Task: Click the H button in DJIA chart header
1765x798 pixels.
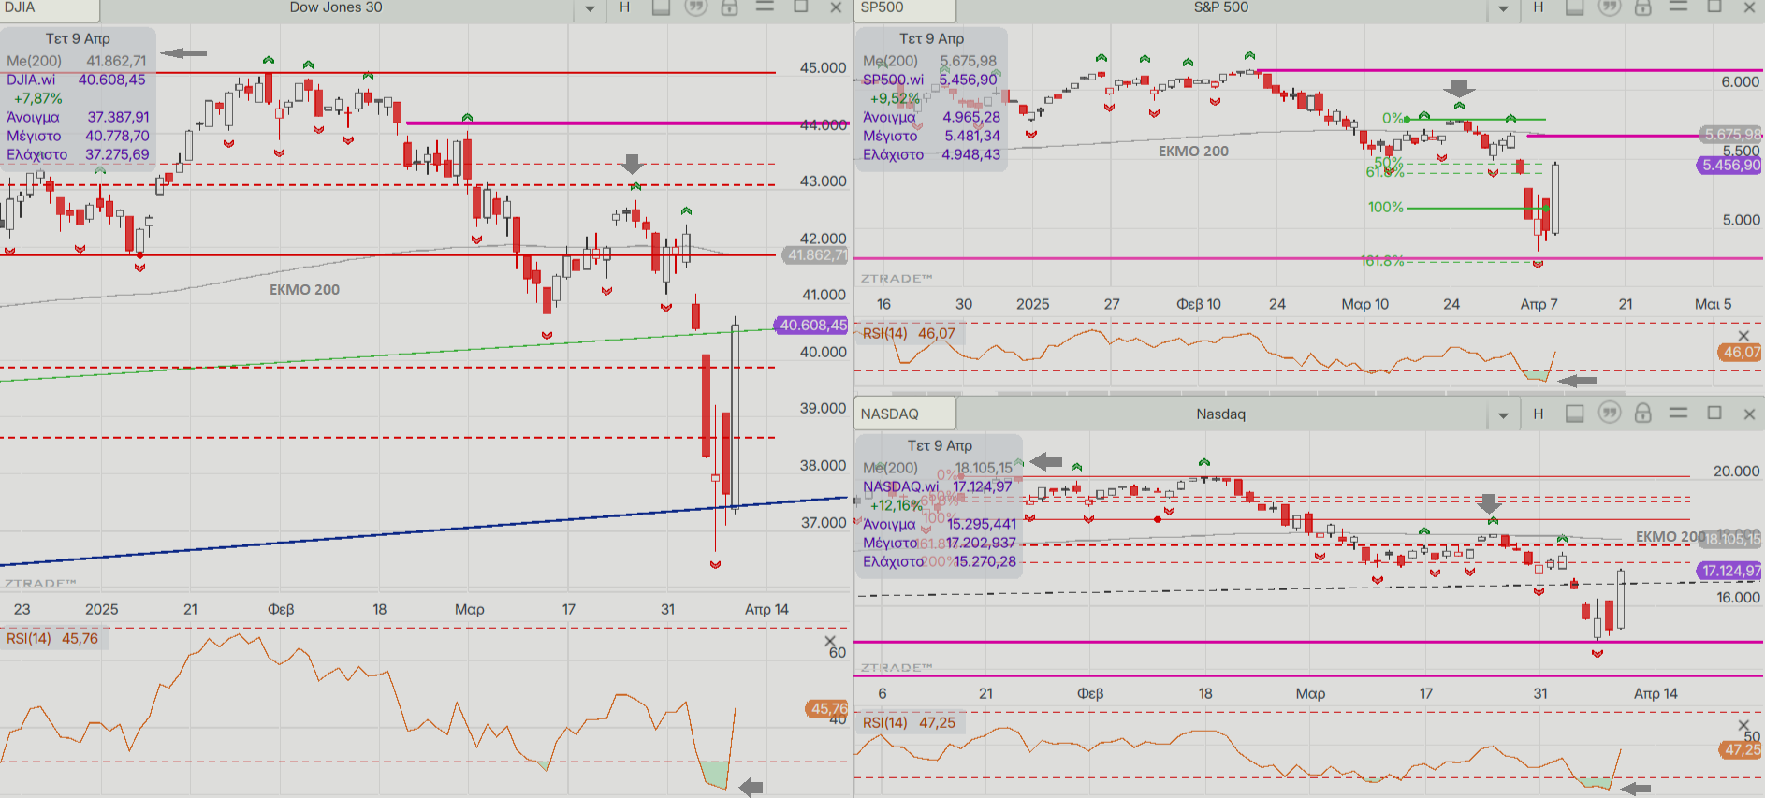Action: [625, 7]
